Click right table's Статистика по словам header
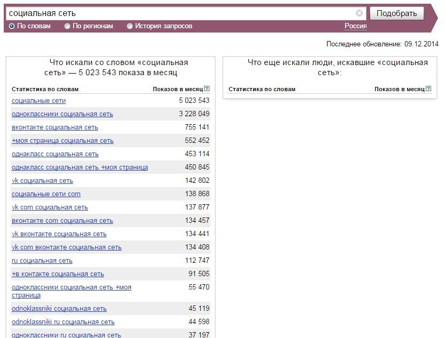Screen dimensions: 445x338 [262, 89]
